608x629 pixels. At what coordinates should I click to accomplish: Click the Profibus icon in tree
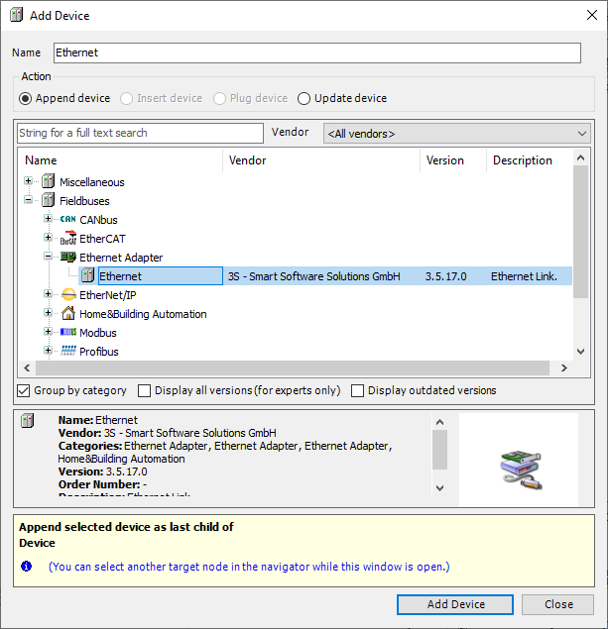click(67, 352)
